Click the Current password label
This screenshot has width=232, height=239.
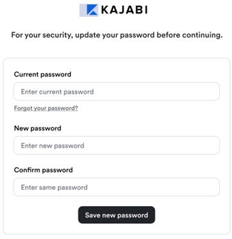coord(42,75)
